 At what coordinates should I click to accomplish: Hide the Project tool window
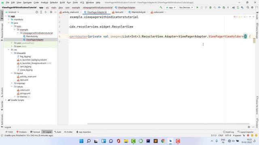pos(55,12)
